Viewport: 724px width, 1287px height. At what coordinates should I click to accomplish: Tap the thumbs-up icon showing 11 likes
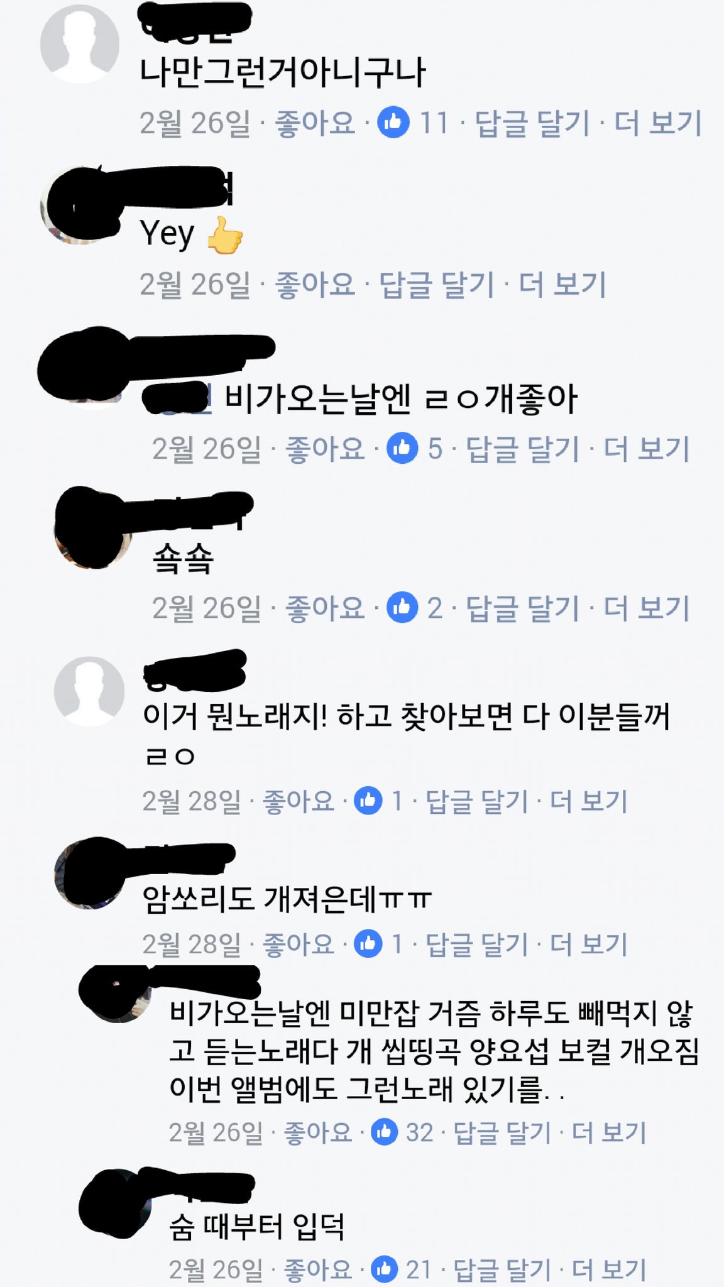393,122
